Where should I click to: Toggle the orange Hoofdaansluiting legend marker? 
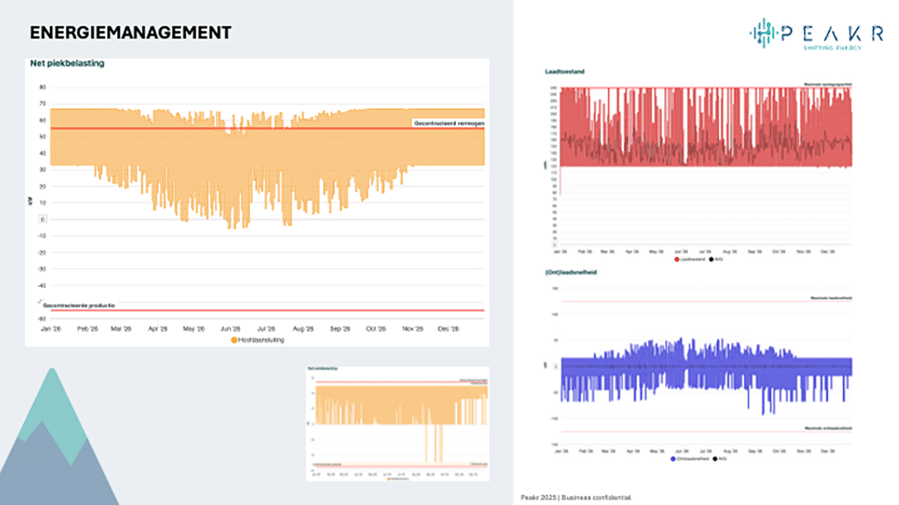point(234,340)
